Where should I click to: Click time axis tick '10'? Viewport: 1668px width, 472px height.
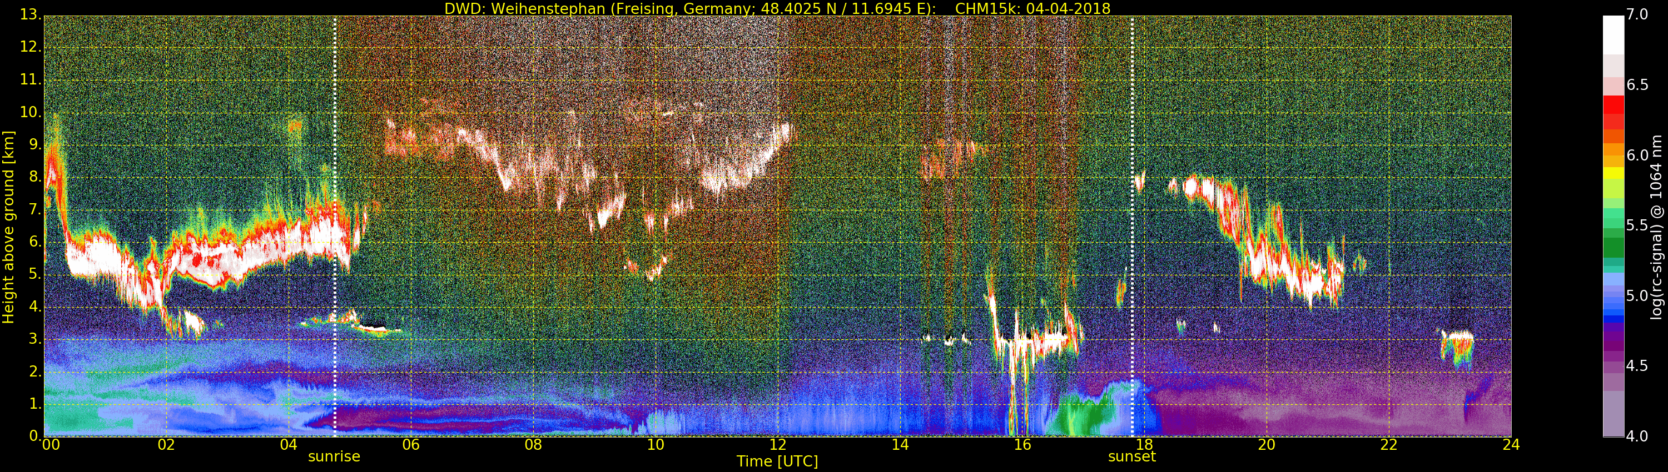656,445
